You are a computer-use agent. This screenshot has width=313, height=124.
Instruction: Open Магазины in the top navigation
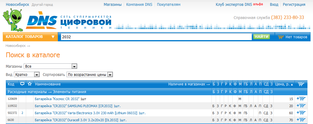(113, 4)
